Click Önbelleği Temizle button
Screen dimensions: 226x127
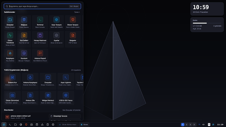[x=65, y=116]
